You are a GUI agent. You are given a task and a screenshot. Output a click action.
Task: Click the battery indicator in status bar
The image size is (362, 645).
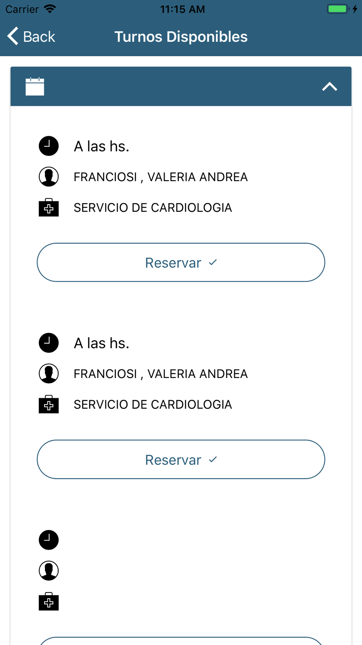(x=338, y=9)
